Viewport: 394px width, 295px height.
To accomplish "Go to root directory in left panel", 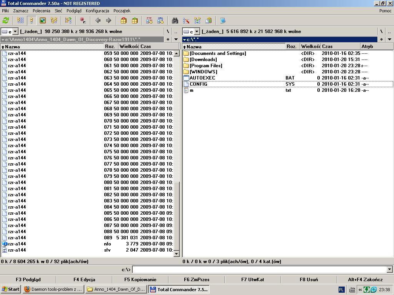I will click(x=168, y=31).
